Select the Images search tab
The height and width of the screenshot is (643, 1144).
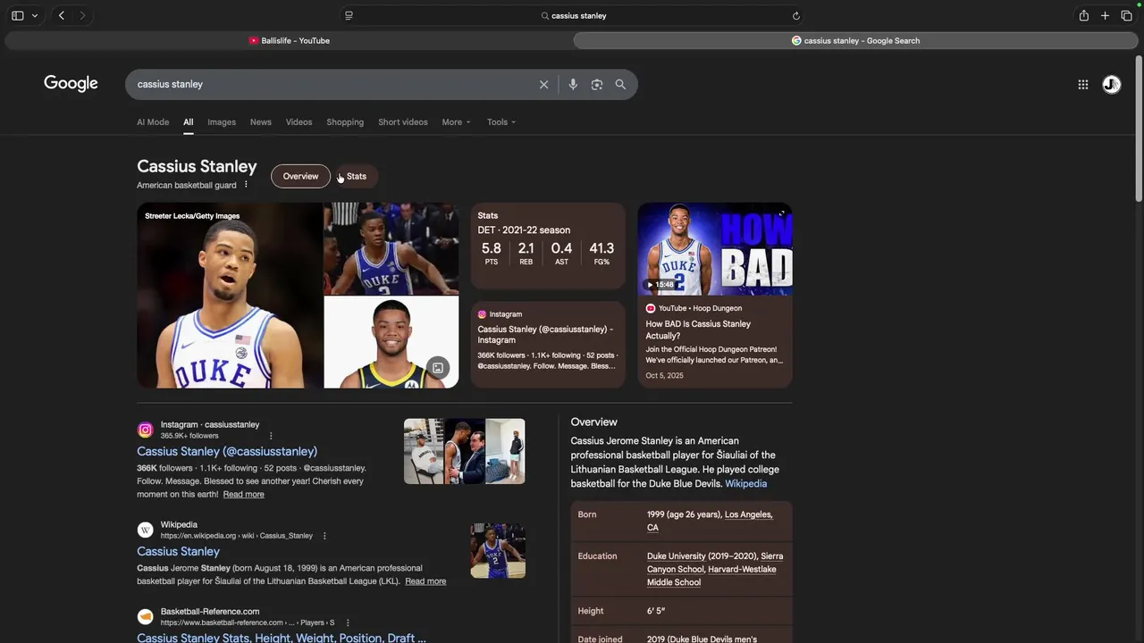coord(222,122)
